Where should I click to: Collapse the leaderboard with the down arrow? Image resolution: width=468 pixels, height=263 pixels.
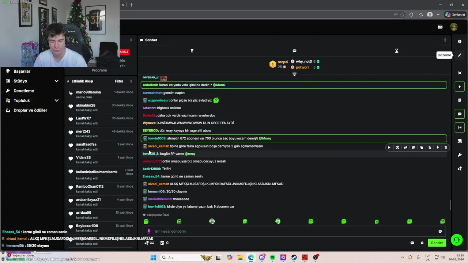294,74
